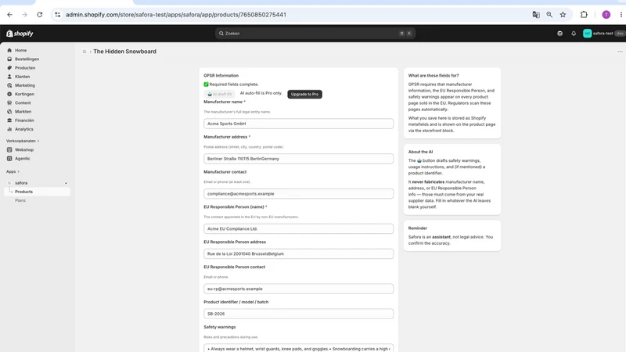Open Plans under safora
Viewport: 626px width, 352px height.
click(20, 200)
